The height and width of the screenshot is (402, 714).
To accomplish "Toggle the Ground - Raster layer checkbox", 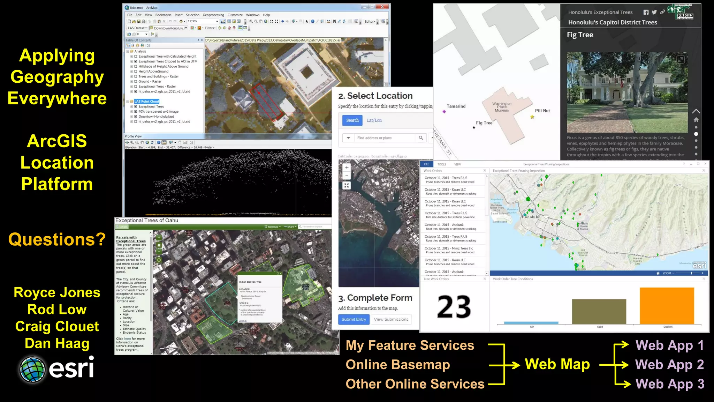I will pyautogui.click(x=136, y=81).
